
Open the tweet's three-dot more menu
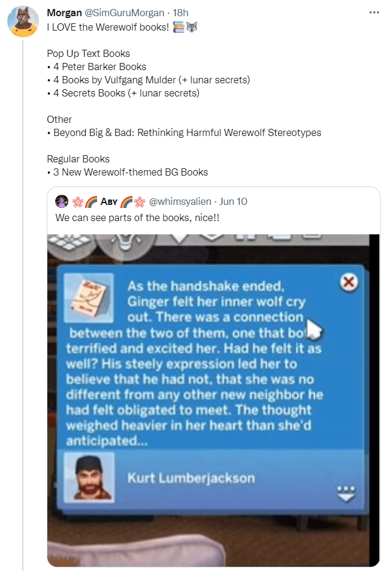point(374,13)
